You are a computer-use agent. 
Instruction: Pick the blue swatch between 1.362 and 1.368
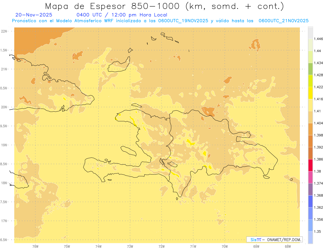(x=310, y=201)
